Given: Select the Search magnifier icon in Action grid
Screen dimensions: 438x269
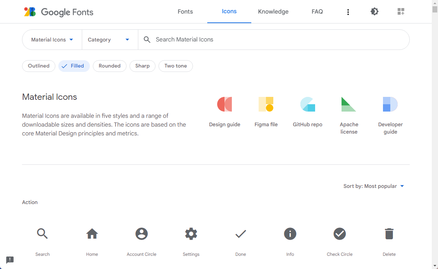Looking at the screenshot, I should pos(43,233).
